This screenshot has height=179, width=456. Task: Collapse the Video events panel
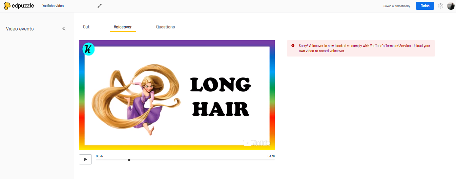[x=64, y=29]
